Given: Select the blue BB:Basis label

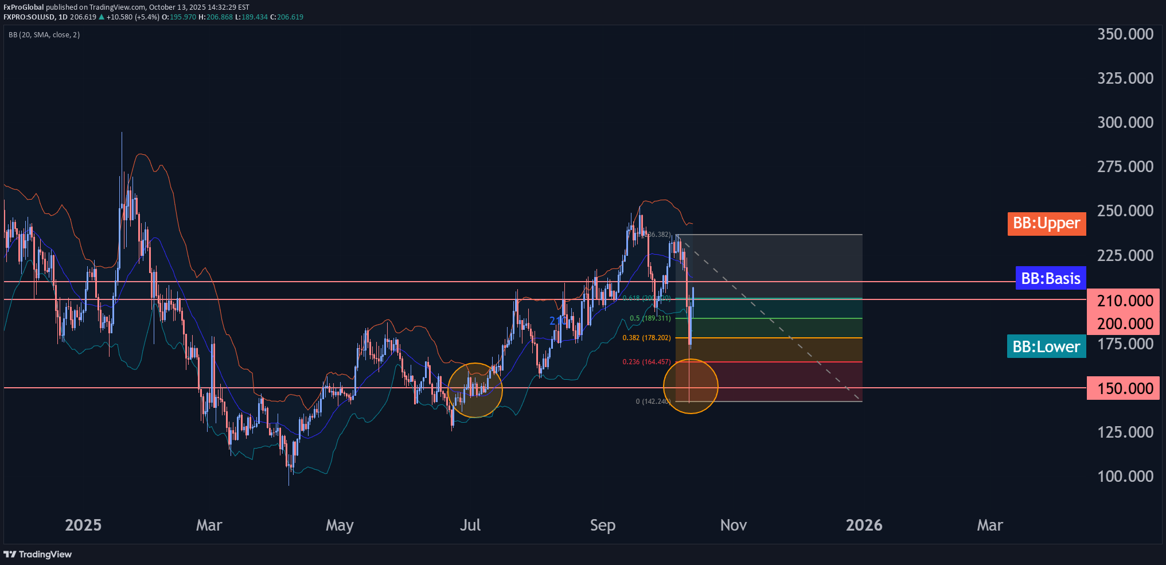Looking at the screenshot, I should [x=1050, y=278].
